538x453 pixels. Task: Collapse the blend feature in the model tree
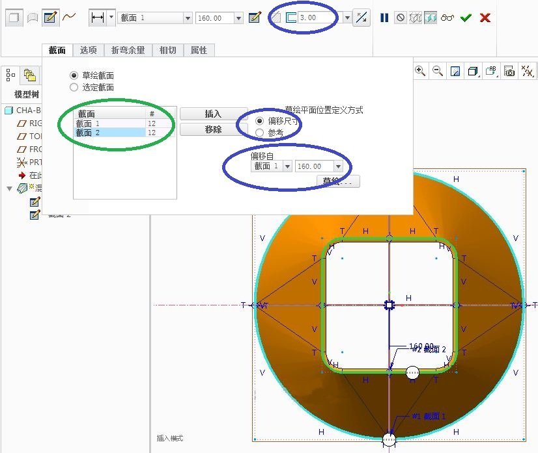(10, 188)
